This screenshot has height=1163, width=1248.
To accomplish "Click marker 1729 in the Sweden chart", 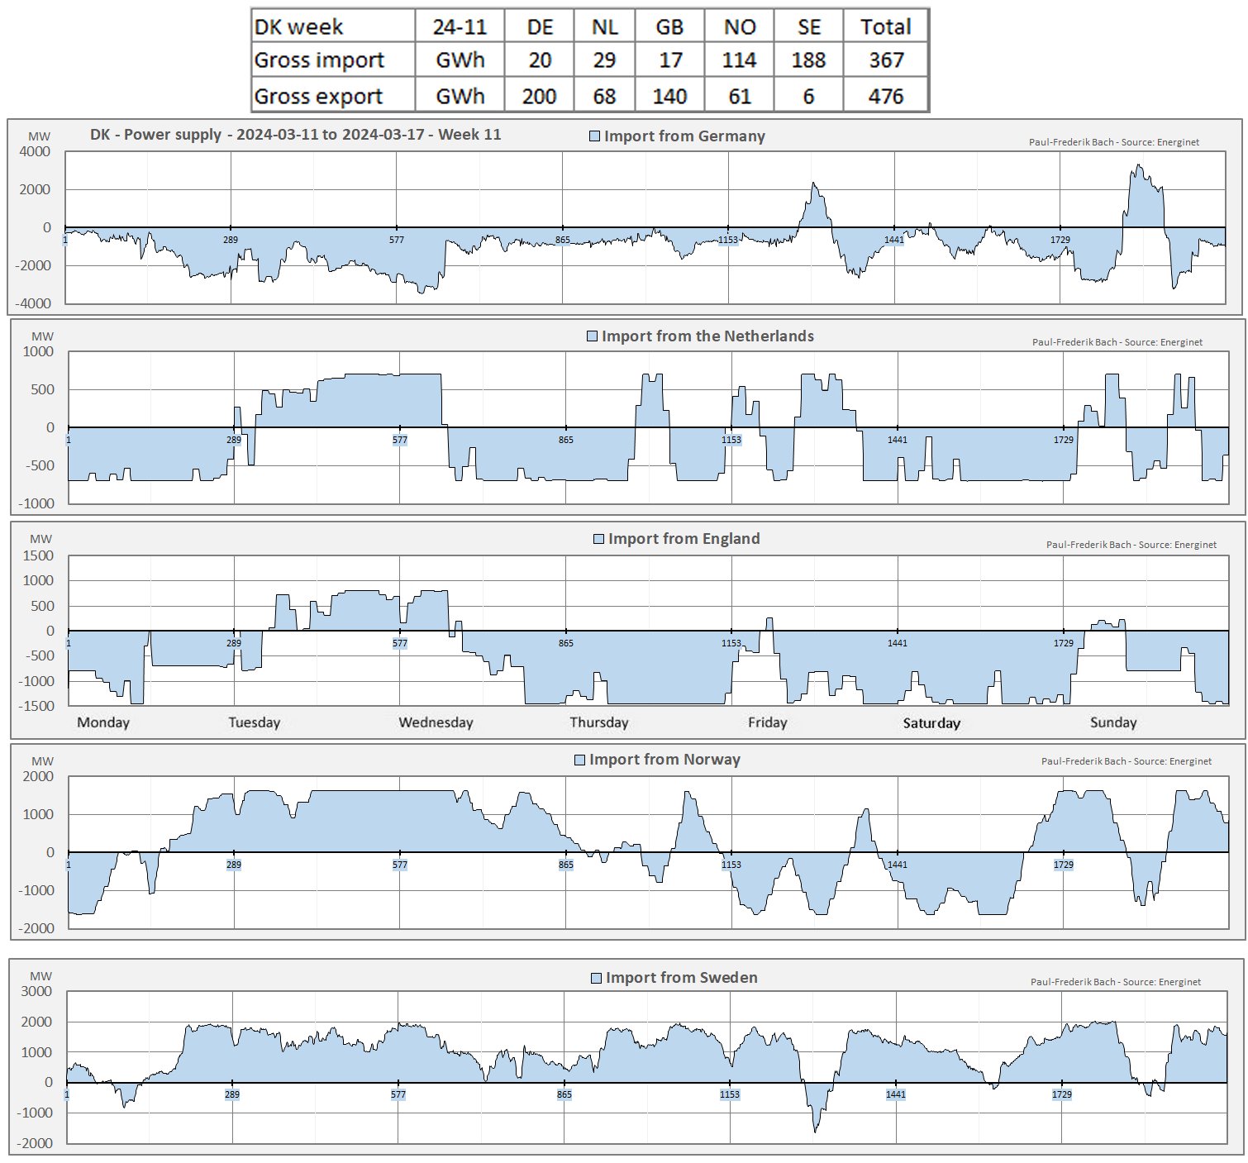I will pos(1062,1094).
